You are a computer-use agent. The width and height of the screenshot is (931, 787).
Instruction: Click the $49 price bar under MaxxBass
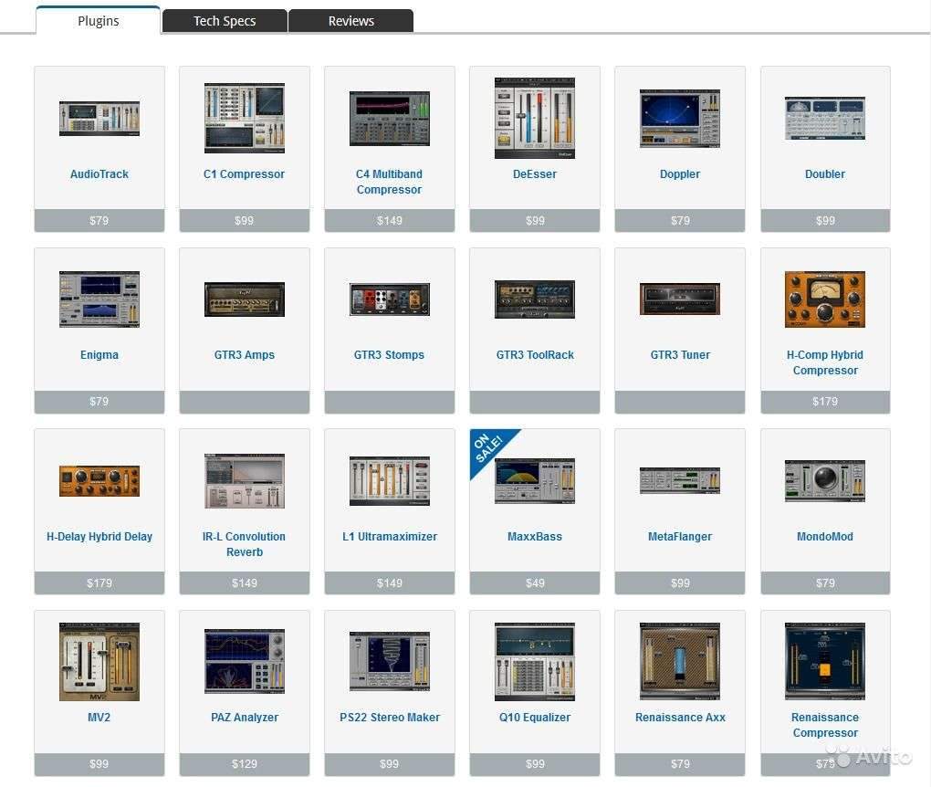(x=534, y=582)
